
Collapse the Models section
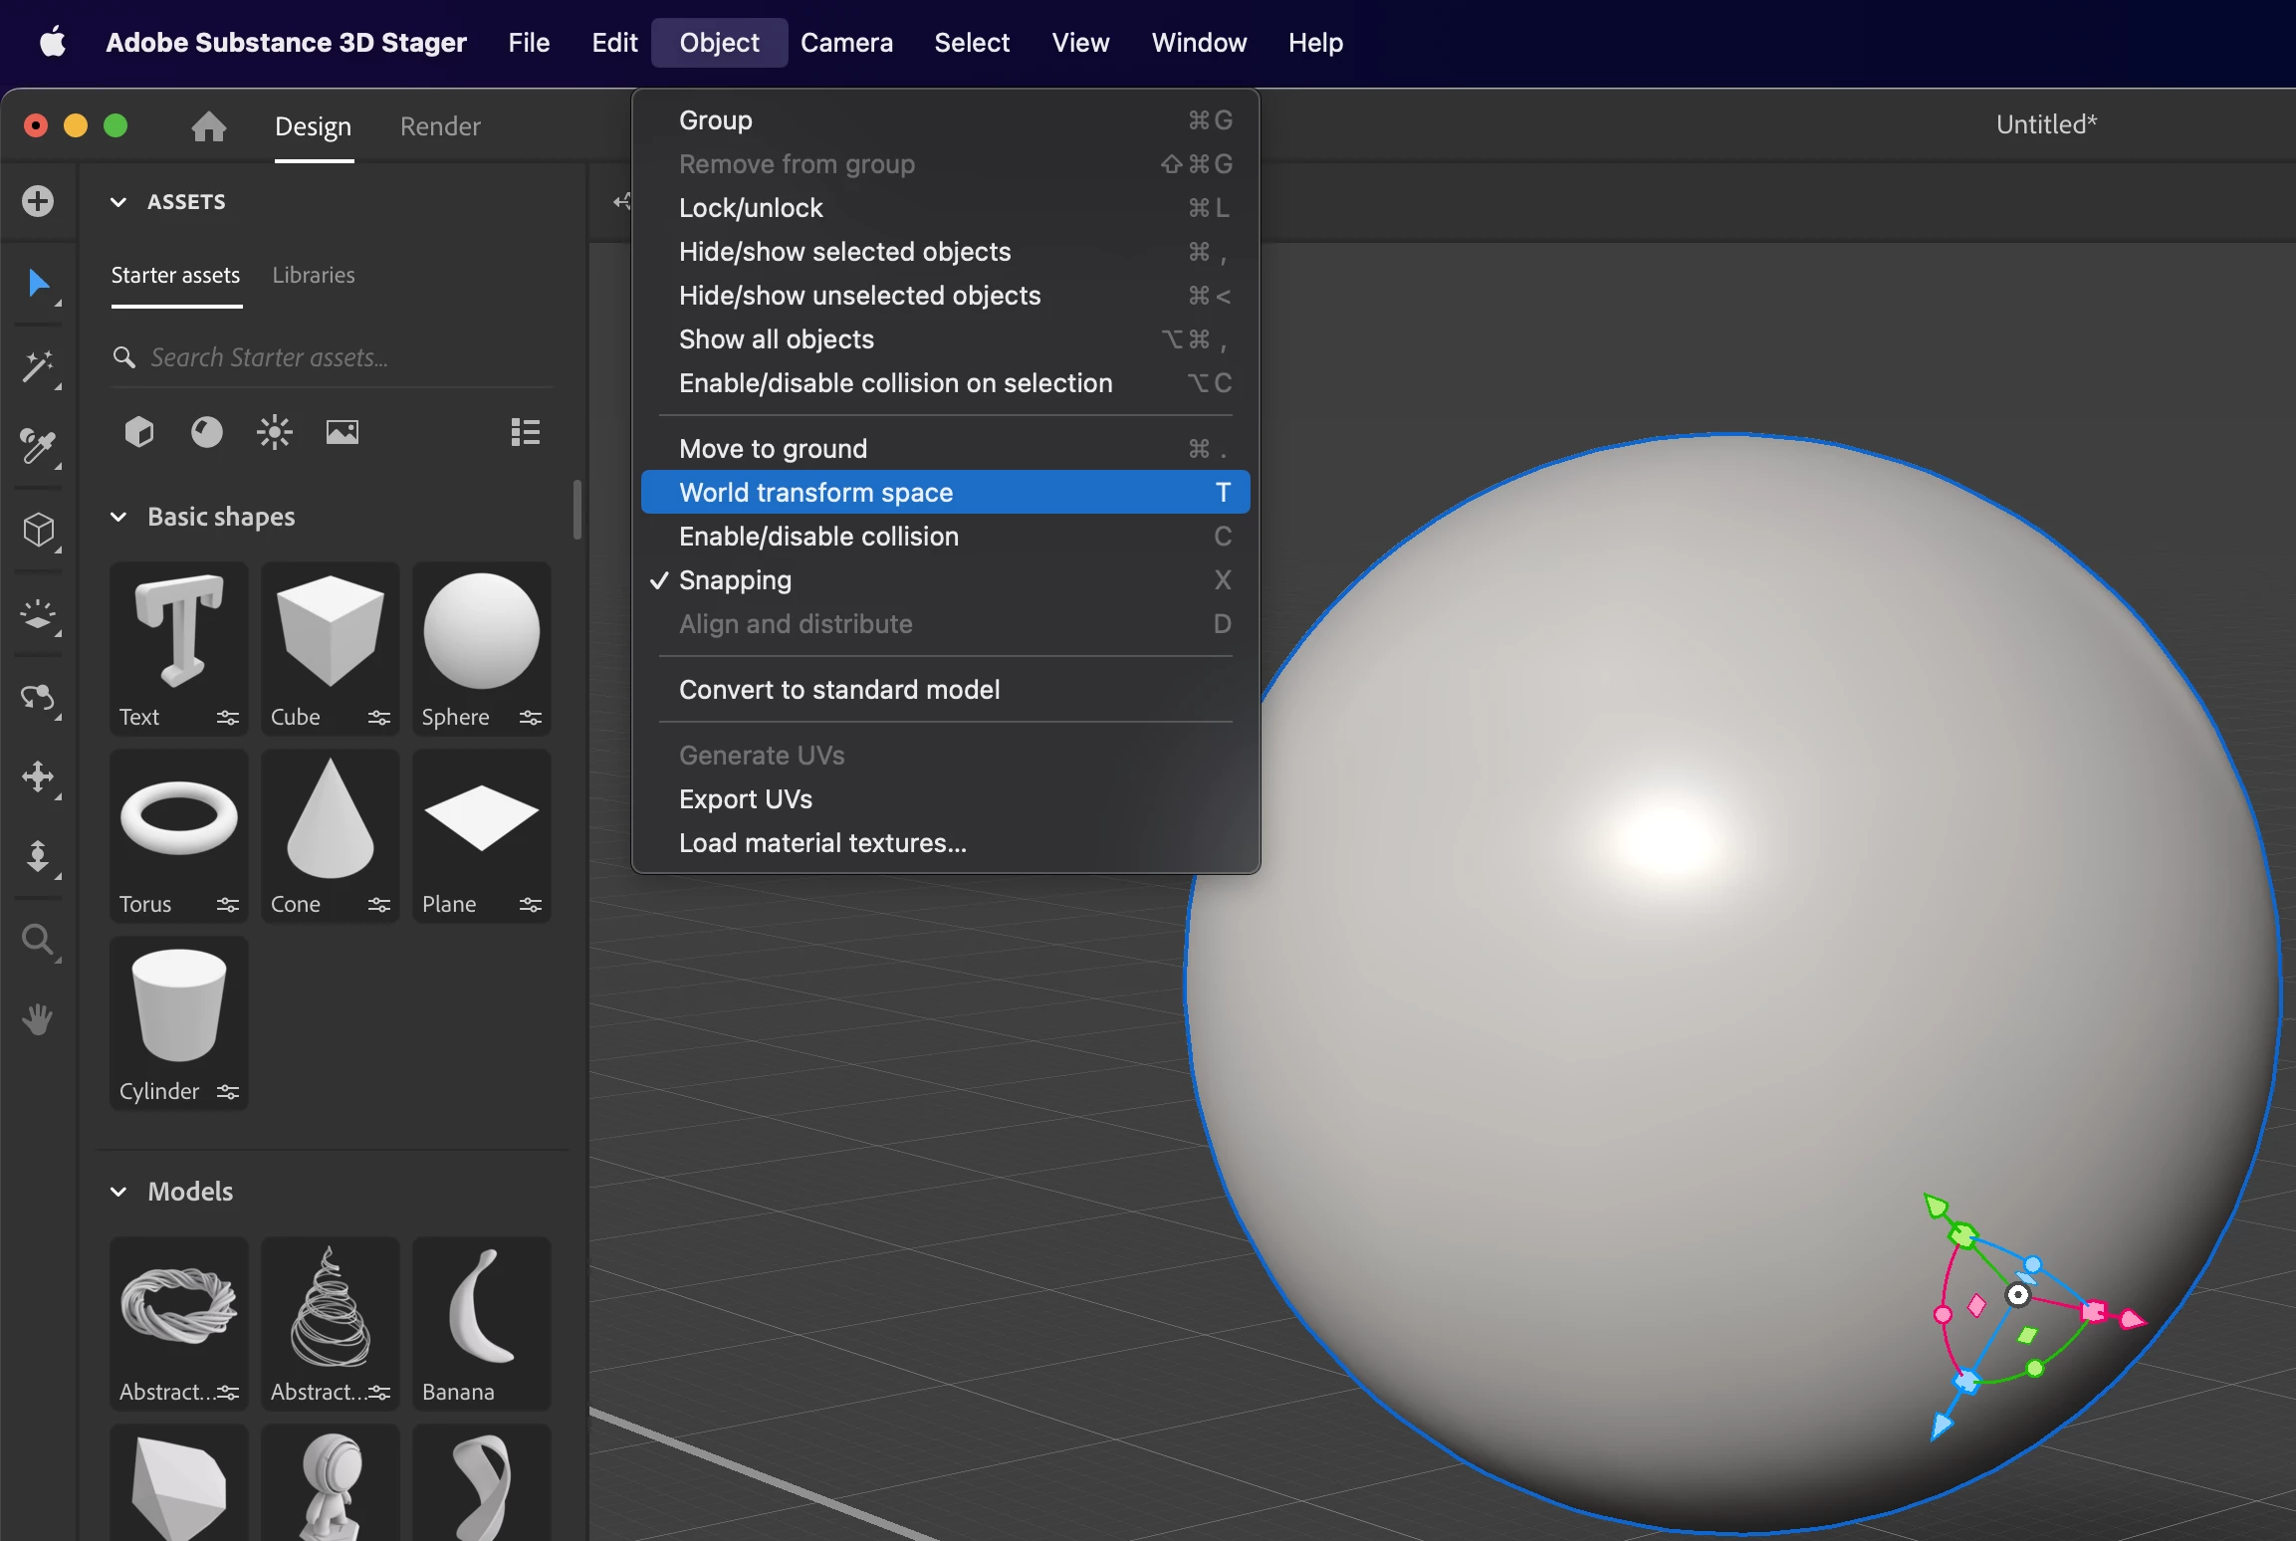118,1192
